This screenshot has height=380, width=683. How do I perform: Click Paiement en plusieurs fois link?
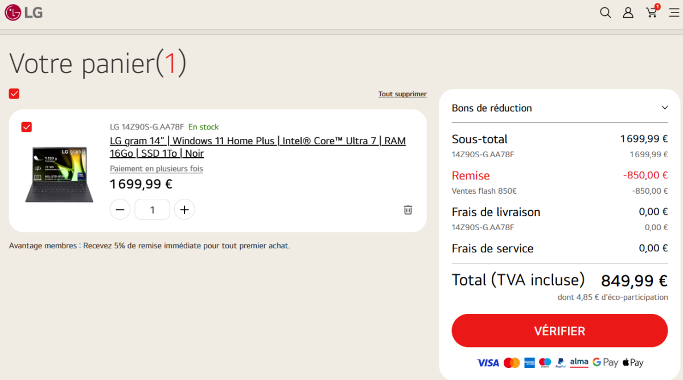(x=157, y=169)
